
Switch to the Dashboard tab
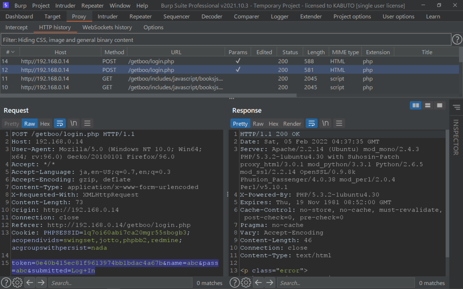19,17
